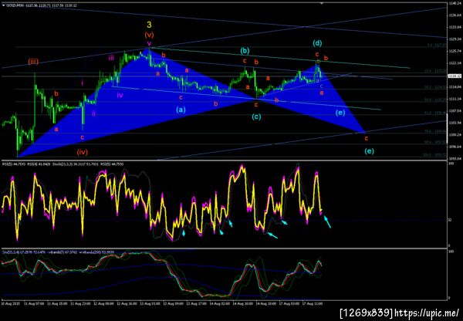Click the current price label 1118.32
The height and width of the screenshot is (321, 463).
[x=455, y=76]
